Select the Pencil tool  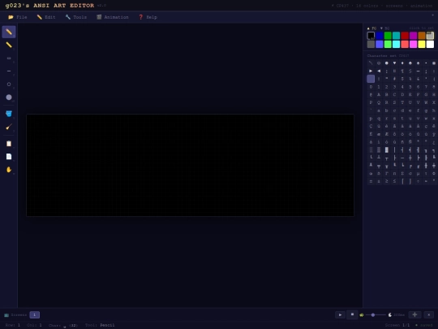pyautogui.click(x=9, y=32)
